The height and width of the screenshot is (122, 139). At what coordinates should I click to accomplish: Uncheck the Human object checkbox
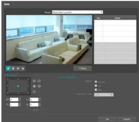tap(96, 82)
